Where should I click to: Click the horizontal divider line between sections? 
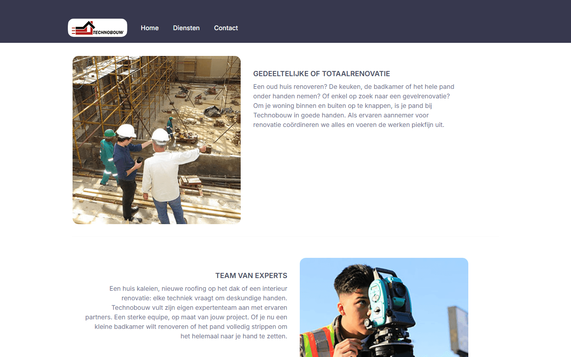pyautogui.click(x=285, y=236)
